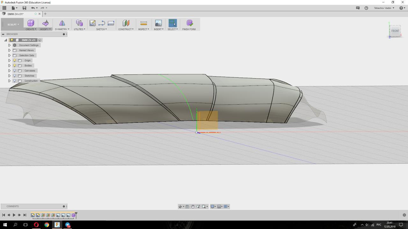
Task: Open the CONSTRUCT menu
Action: pyautogui.click(x=126, y=29)
